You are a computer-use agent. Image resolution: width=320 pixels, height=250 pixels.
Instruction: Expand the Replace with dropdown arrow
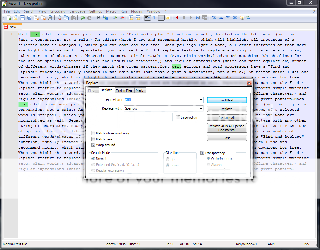click(201, 109)
